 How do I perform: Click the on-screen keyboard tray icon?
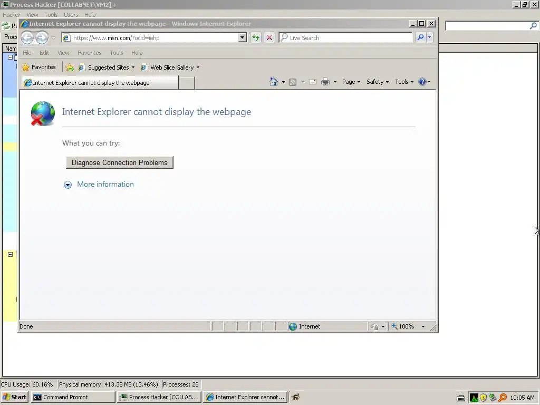point(461,398)
